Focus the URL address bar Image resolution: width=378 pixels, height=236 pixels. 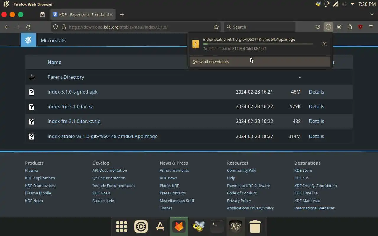(136, 27)
